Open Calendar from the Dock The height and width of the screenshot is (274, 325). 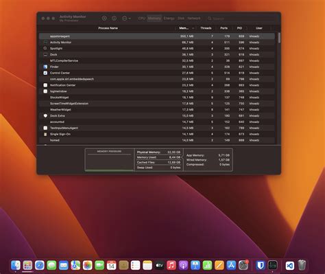[x=112, y=265]
